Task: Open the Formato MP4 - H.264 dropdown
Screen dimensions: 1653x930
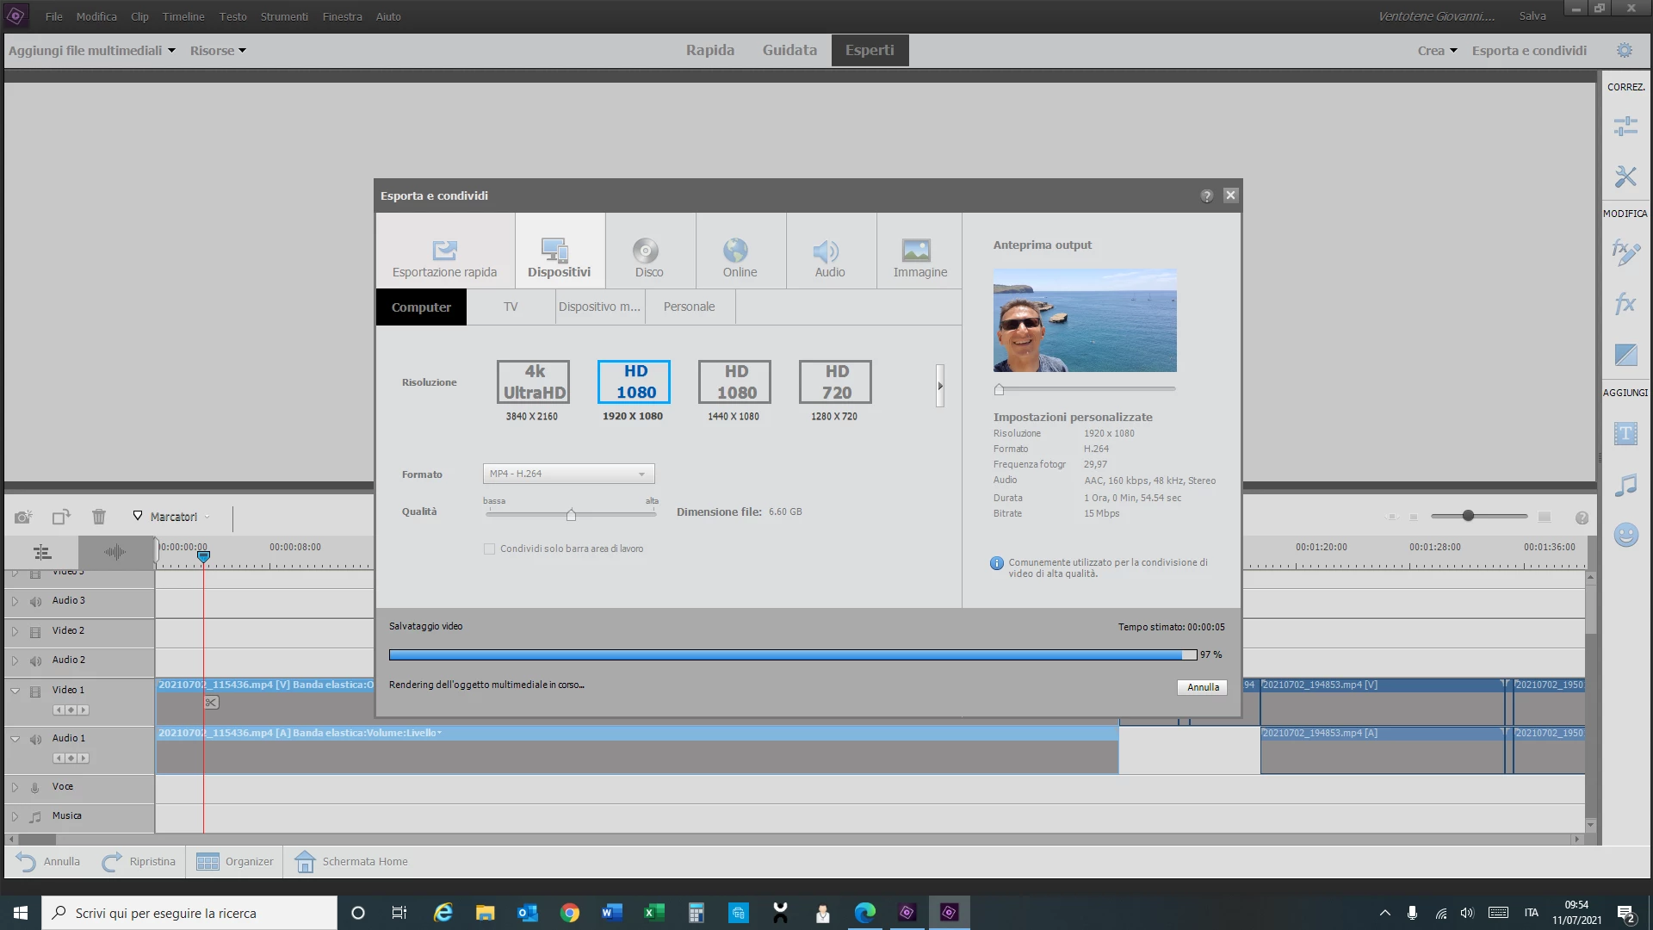Action: click(x=568, y=474)
